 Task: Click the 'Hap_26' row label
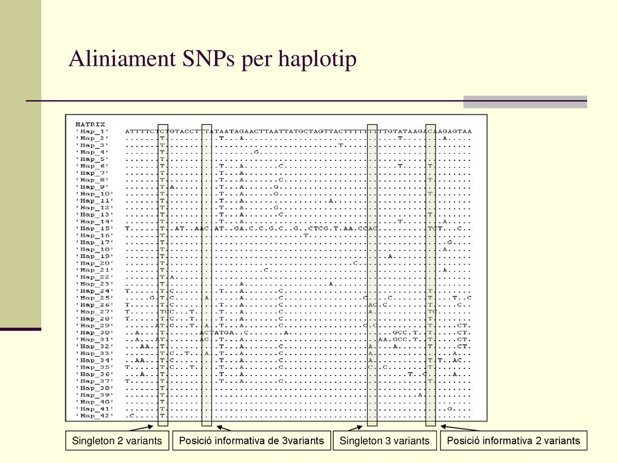click(x=94, y=304)
